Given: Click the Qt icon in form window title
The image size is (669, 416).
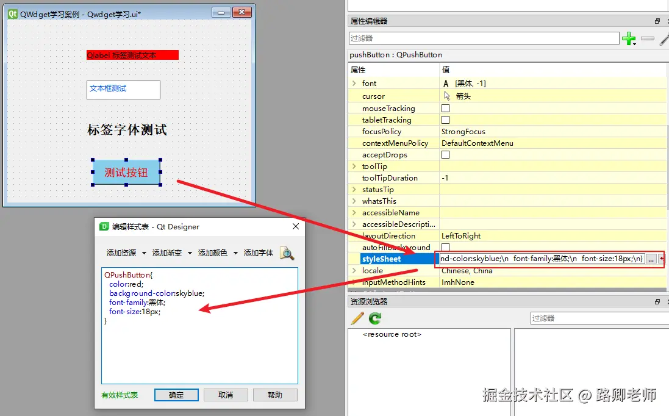Looking at the screenshot, I should point(13,14).
